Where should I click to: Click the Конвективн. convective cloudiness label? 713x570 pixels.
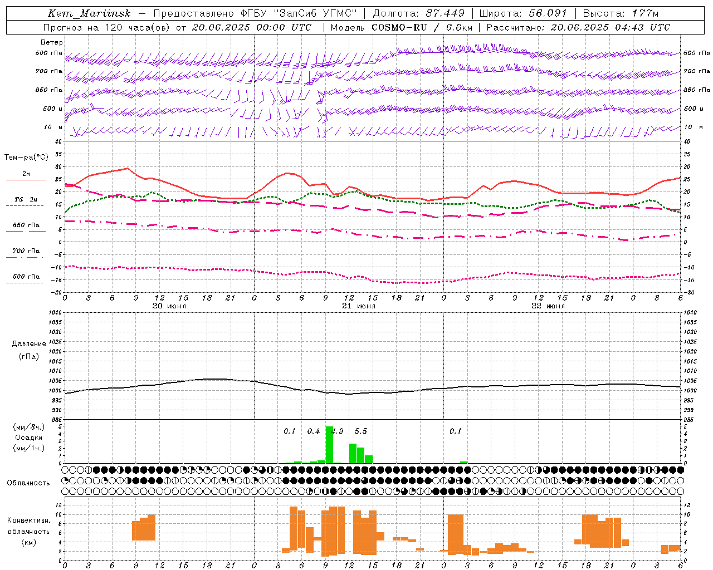pyautogui.click(x=29, y=520)
